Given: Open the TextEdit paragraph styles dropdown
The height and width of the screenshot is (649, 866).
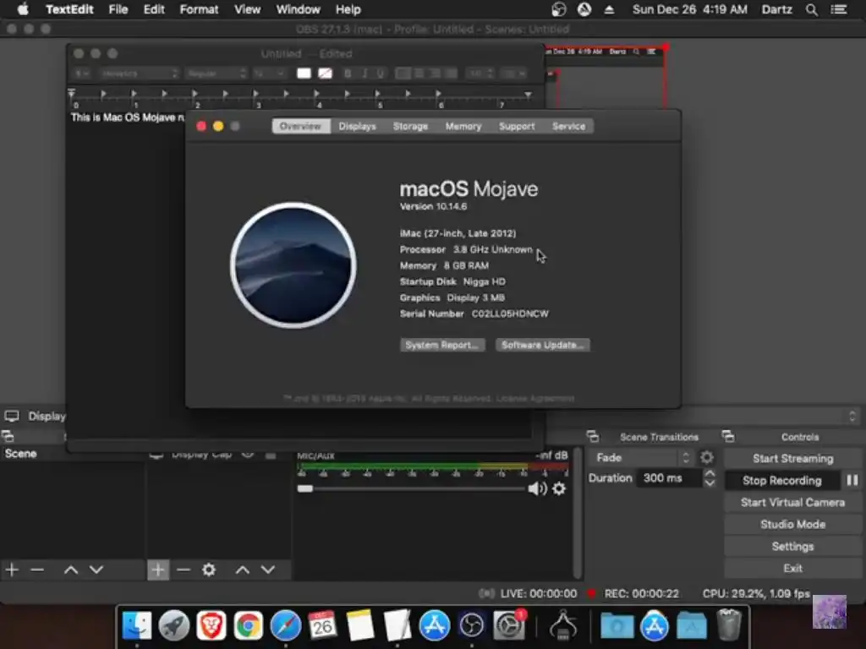Looking at the screenshot, I should click(x=82, y=74).
